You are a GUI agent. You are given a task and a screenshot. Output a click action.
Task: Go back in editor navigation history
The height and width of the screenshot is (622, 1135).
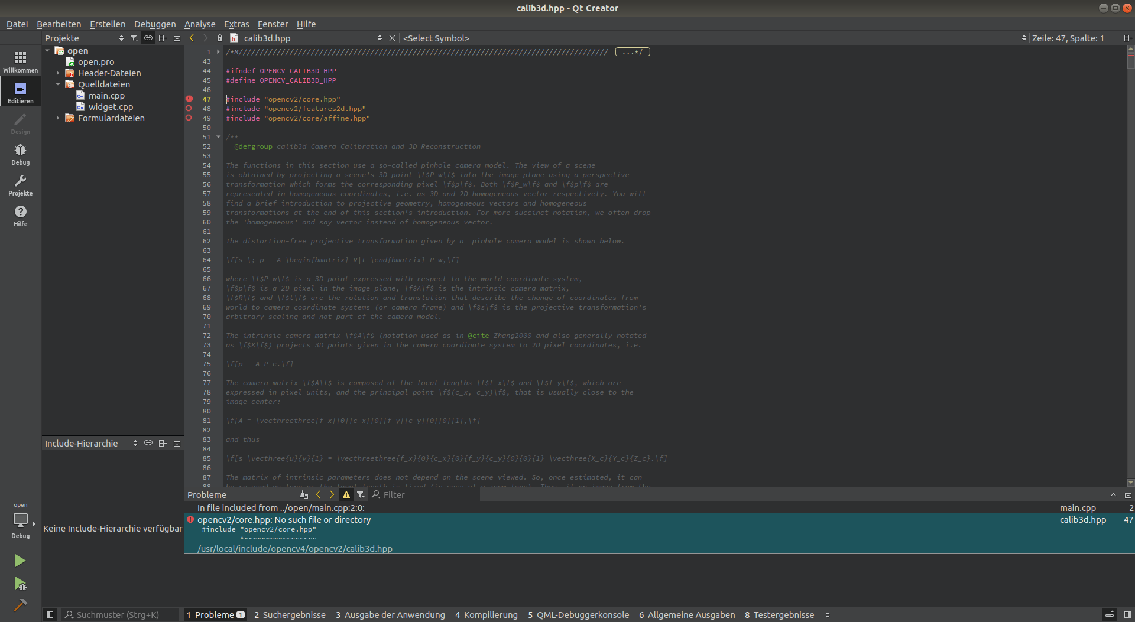pyautogui.click(x=192, y=38)
